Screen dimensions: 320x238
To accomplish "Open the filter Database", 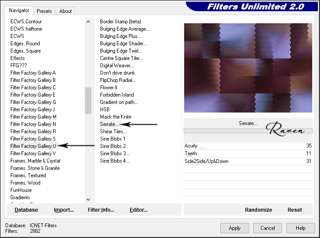I will [26, 210].
